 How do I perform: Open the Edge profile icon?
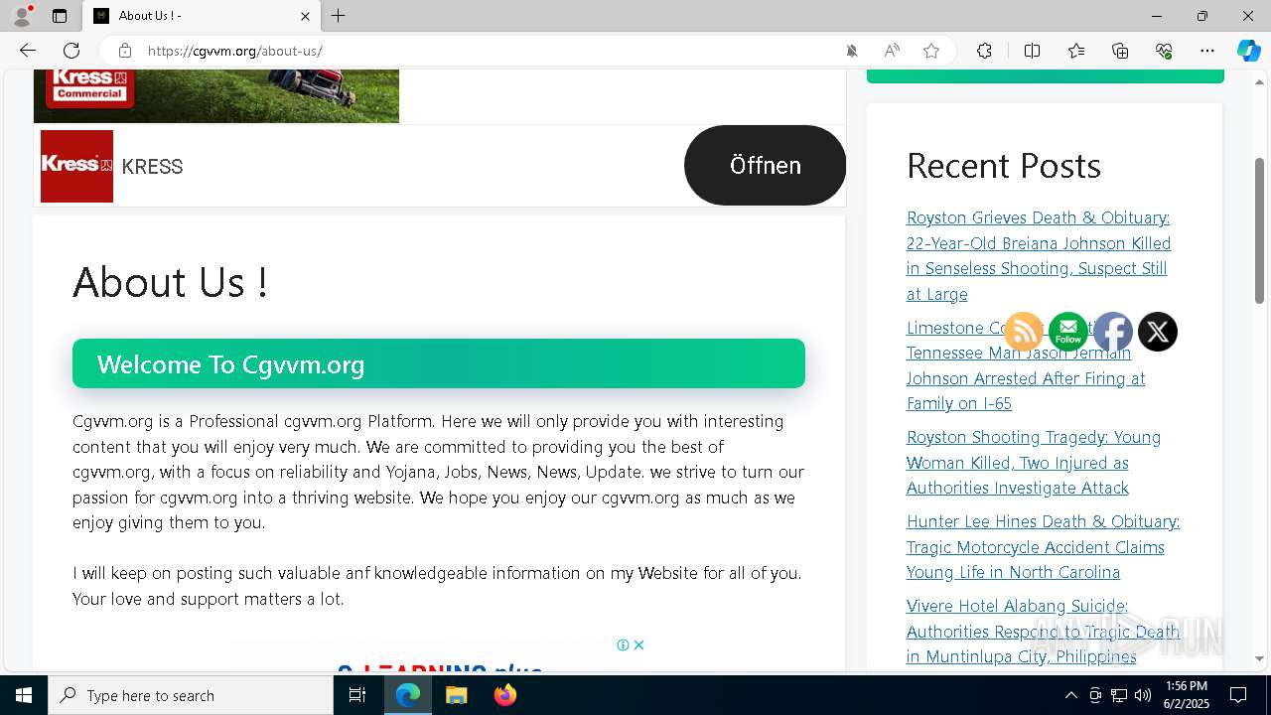(x=22, y=16)
